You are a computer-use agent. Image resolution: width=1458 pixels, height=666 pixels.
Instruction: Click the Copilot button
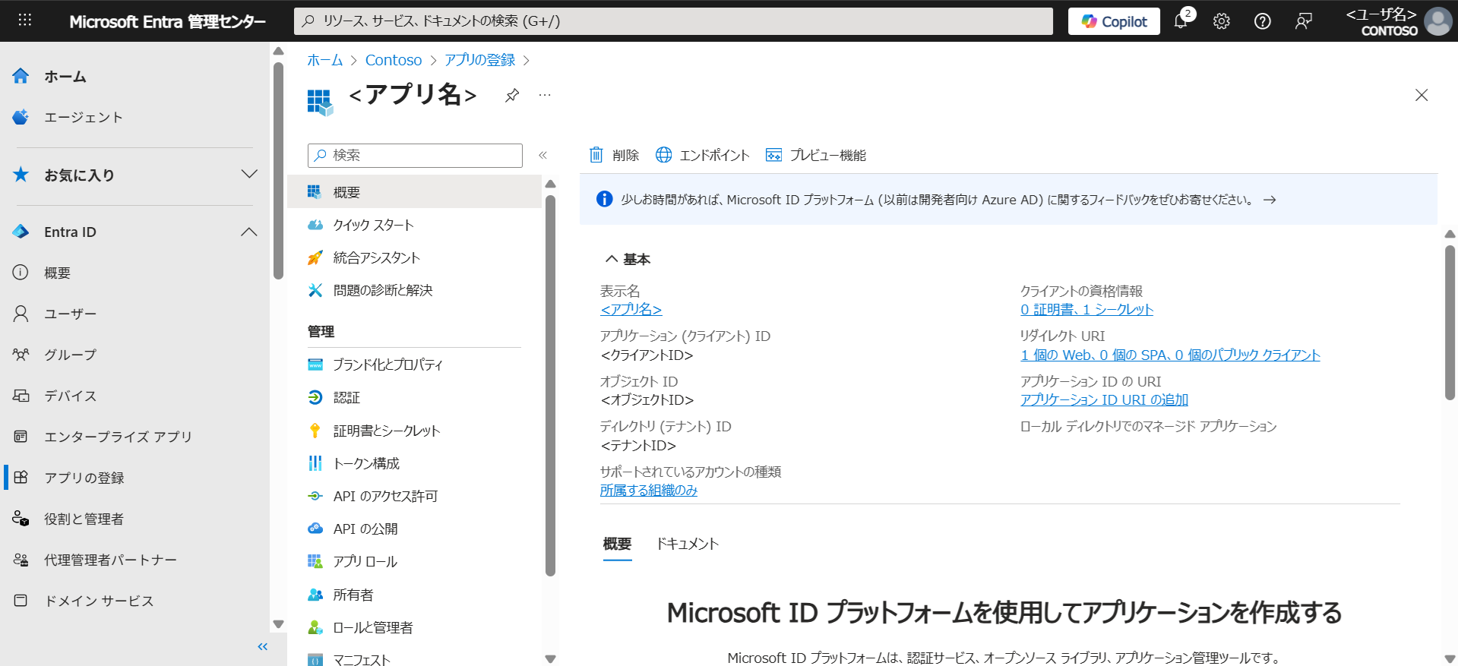pos(1114,21)
